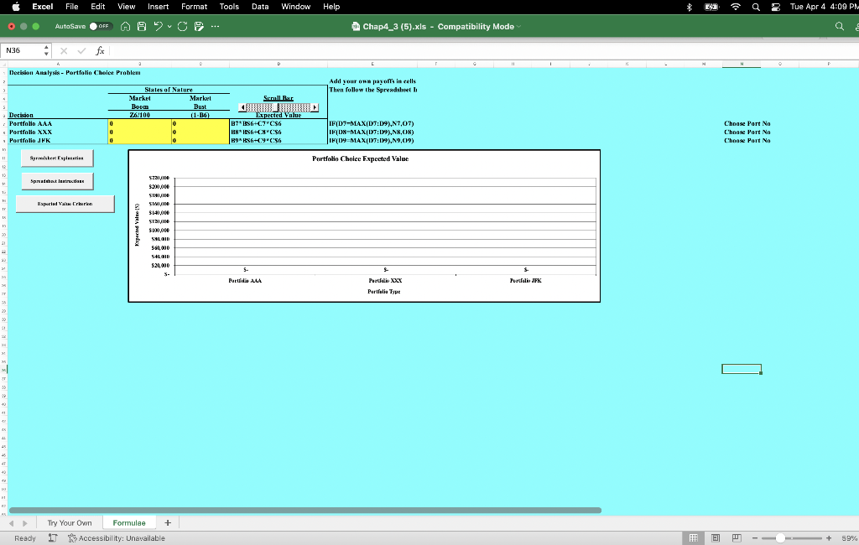Select the B7*B$6+C7*C$6 formula cell
Image resolution: width=859 pixels, height=545 pixels.
[279, 123]
